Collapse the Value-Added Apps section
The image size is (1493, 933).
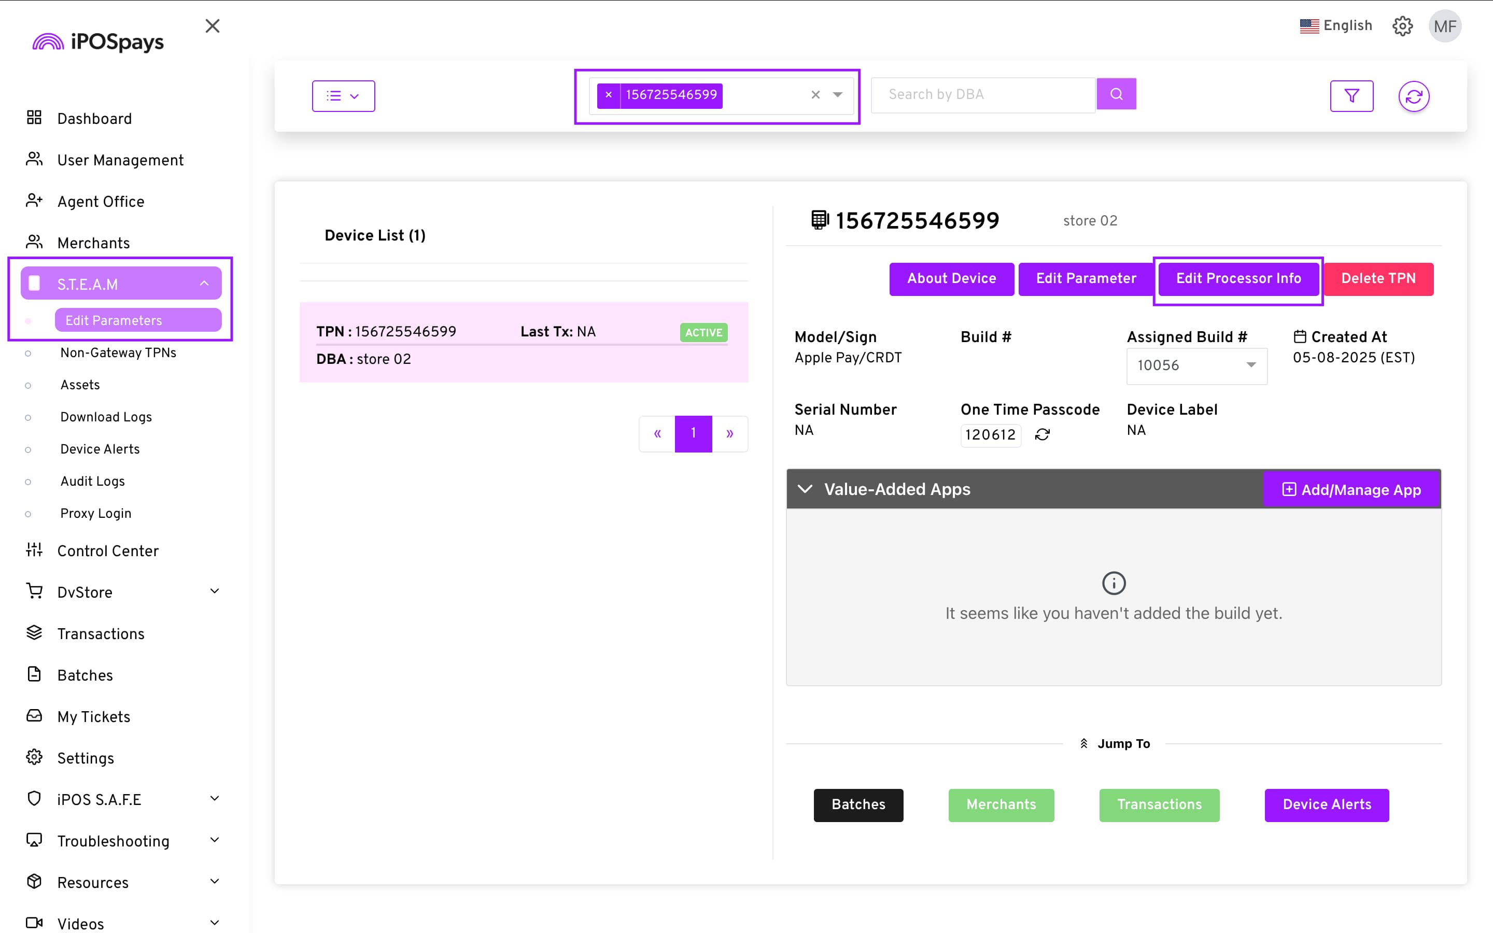tap(805, 489)
